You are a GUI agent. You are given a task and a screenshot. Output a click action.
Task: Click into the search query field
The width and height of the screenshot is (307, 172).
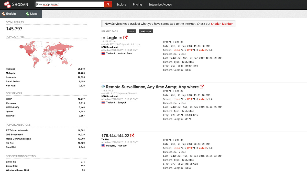click(x=70, y=4)
